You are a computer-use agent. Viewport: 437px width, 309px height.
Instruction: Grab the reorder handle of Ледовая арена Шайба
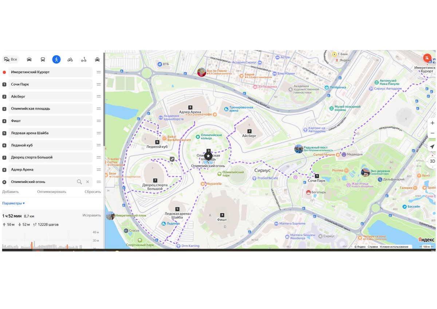(x=99, y=133)
